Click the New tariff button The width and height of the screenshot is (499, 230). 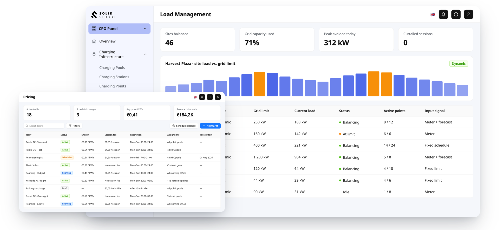pos(210,126)
